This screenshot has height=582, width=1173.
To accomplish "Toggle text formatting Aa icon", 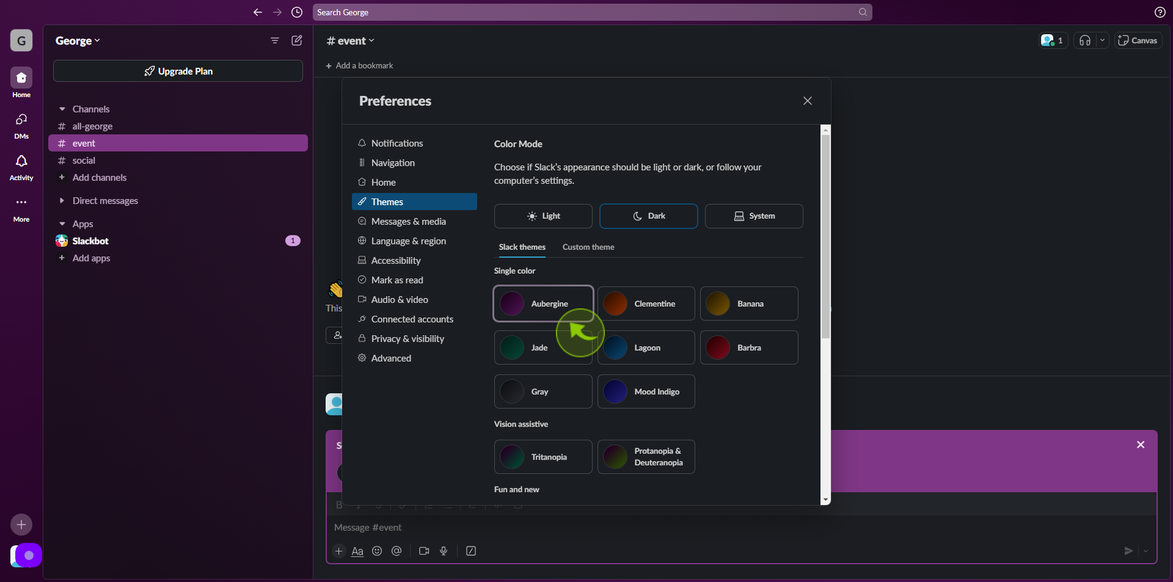I will tap(357, 551).
